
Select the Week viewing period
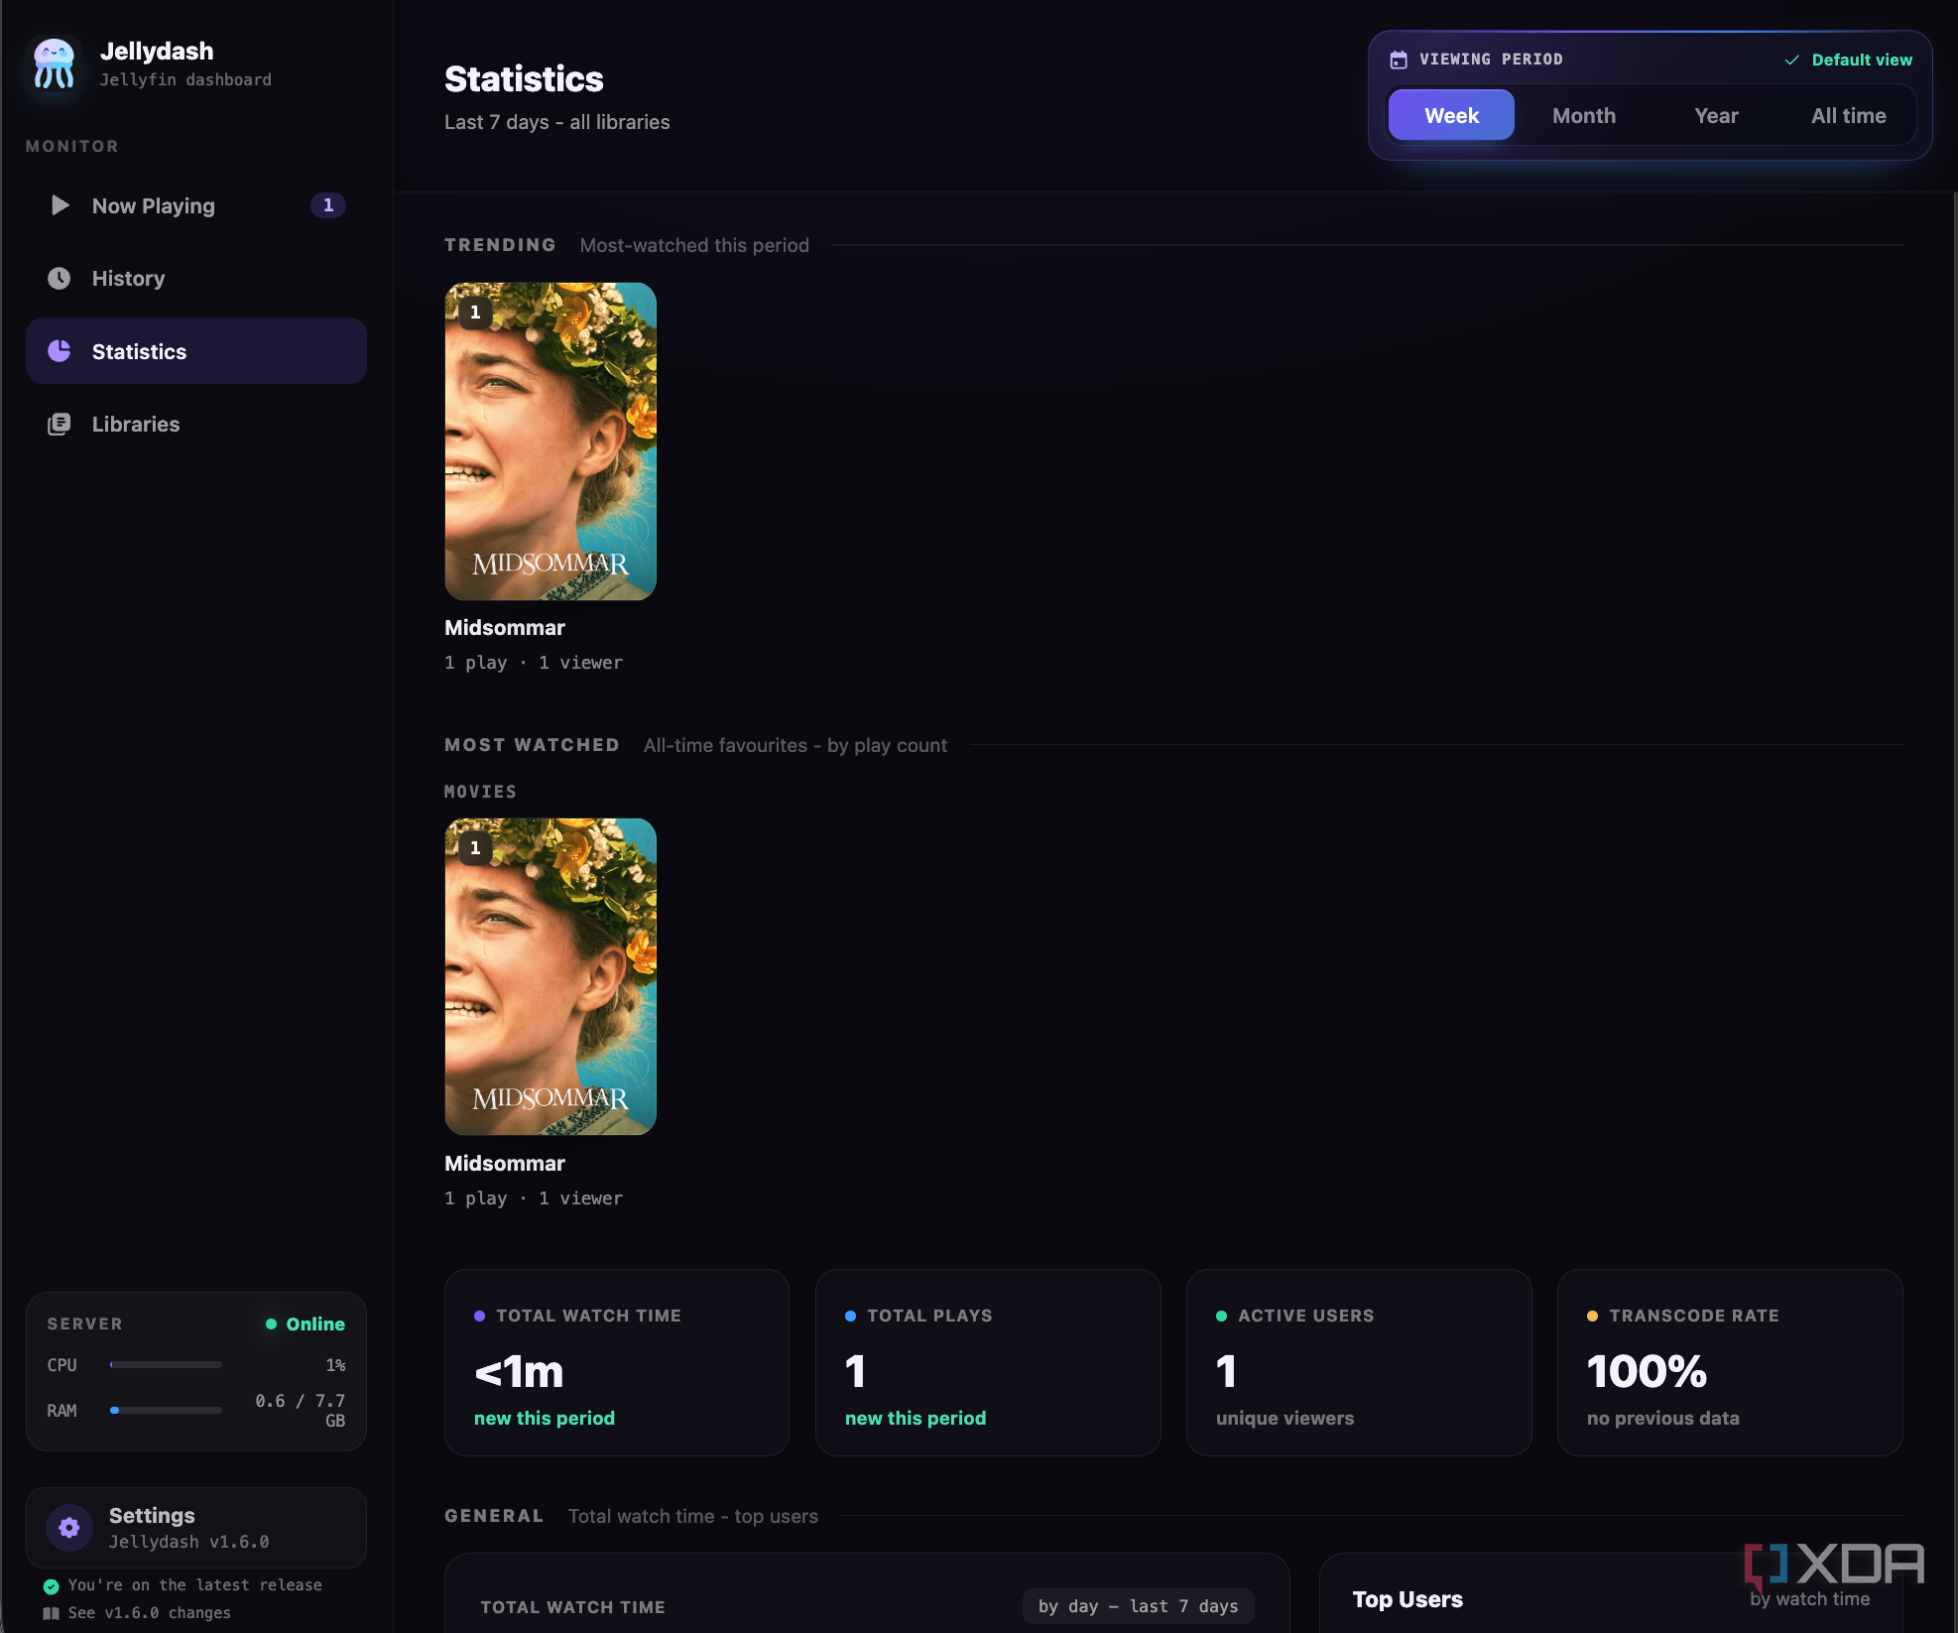tap(1451, 116)
